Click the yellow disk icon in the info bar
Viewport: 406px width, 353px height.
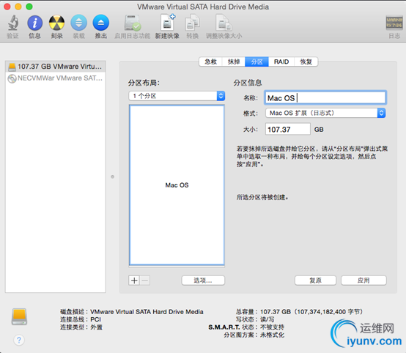[19, 316]
